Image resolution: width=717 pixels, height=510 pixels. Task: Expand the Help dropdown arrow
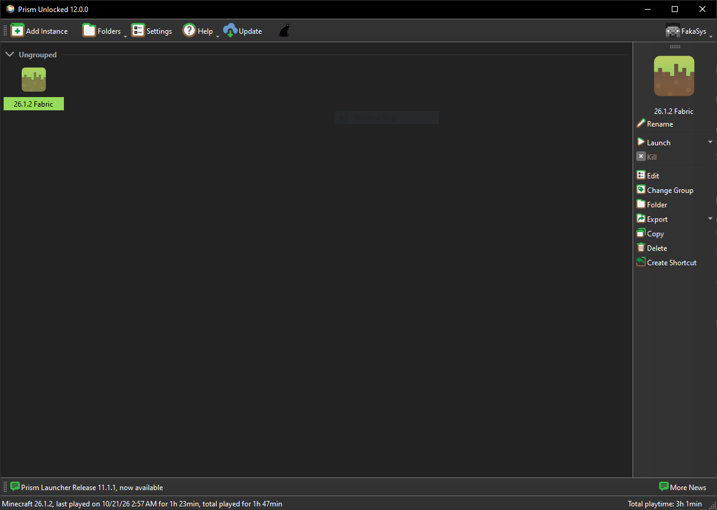tap(217, 36)
